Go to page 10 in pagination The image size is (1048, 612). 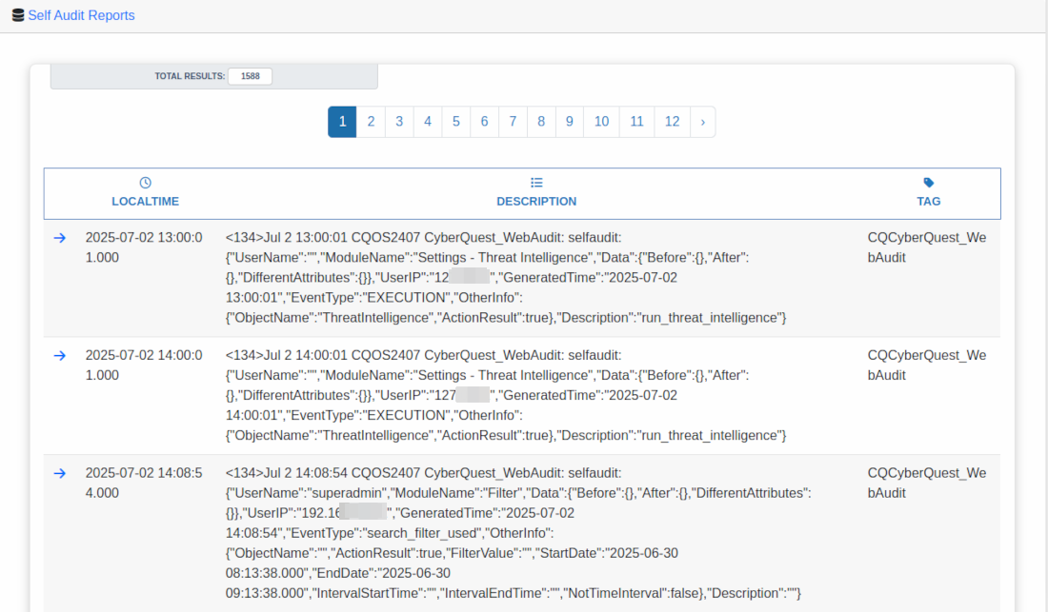coord(601,122)
